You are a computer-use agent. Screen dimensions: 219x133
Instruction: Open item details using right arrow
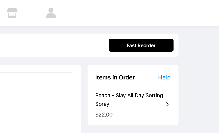click(167, 104)
